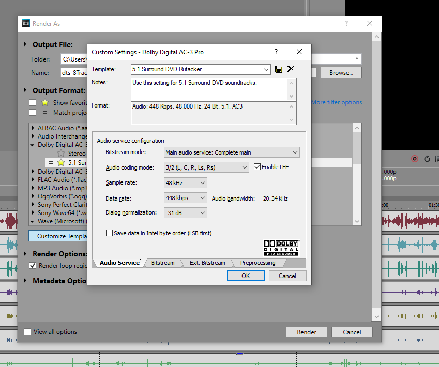Click the yellow star of 5.1 Surround template
This screenshot has width=439, height=367.
coord(60,163)
